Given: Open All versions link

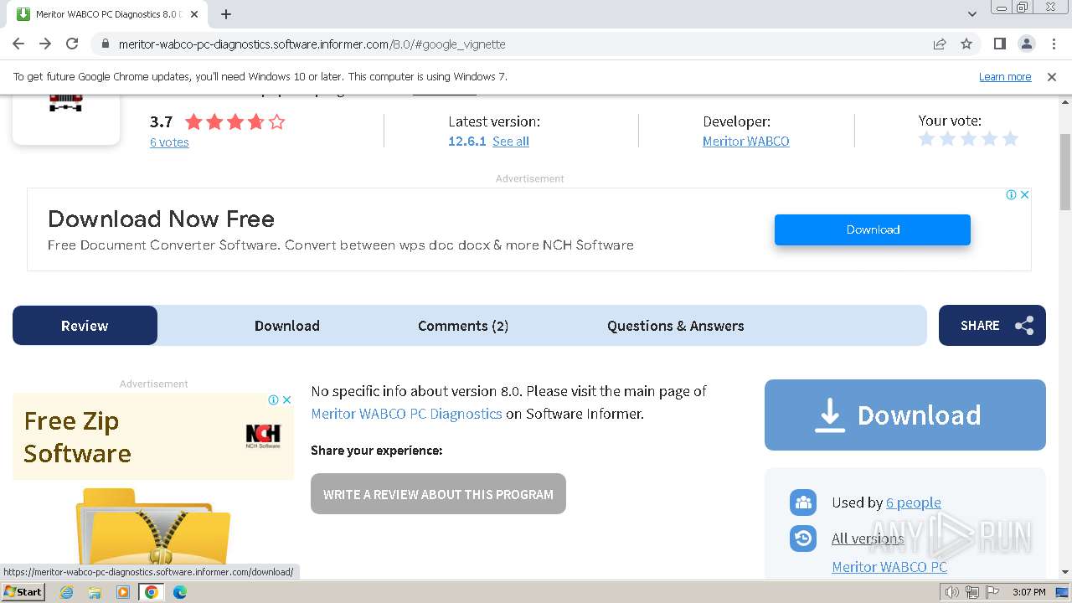Looking at the screenshot, I should [x=868, y=539].
